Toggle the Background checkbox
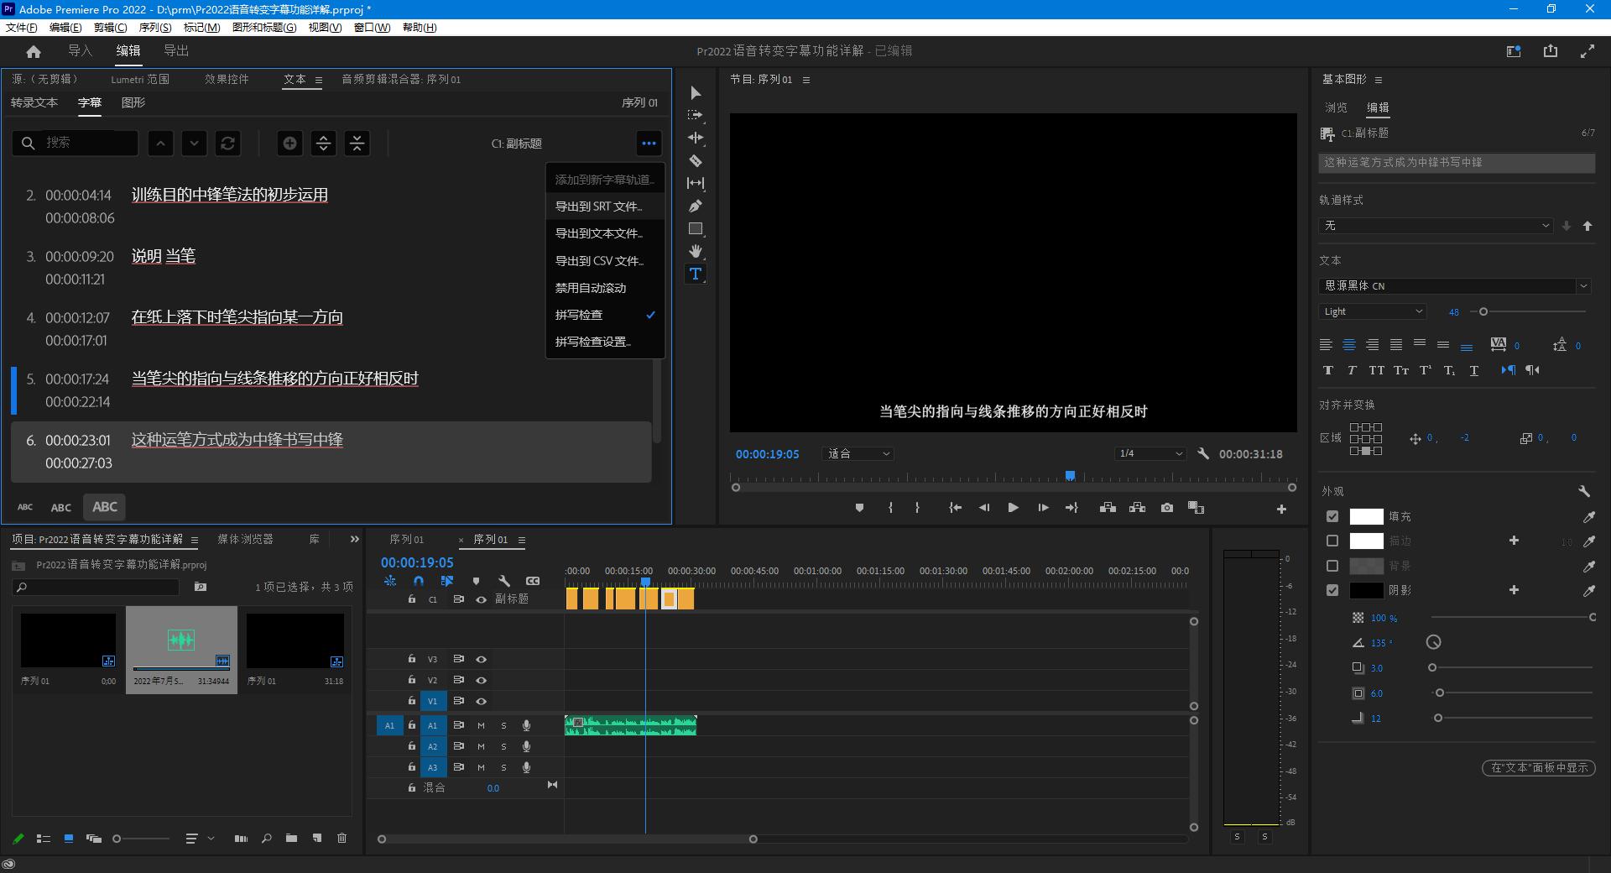The width and height of the screenshot is (1611, 873). click(1332, 566)
